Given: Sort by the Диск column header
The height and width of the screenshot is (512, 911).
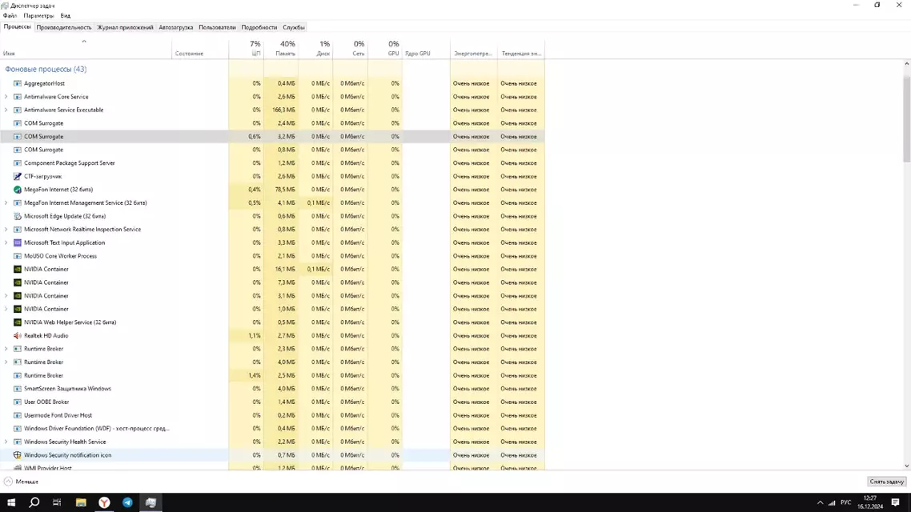Looking at the screenshot, I should click(315, 48).
